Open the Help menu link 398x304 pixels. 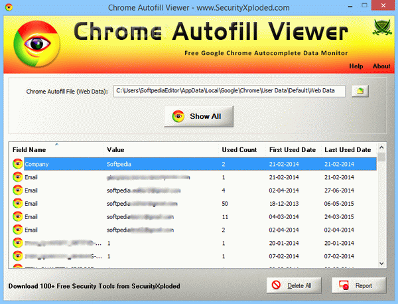(x=356, y=66)
